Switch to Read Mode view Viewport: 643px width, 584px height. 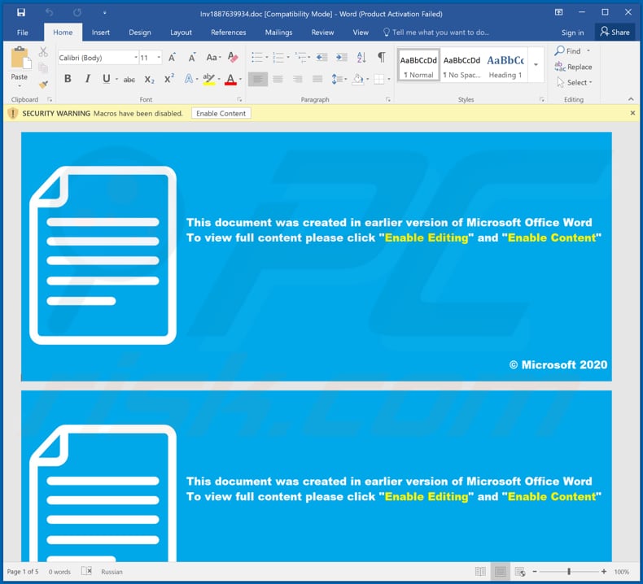tap(480, 571)
